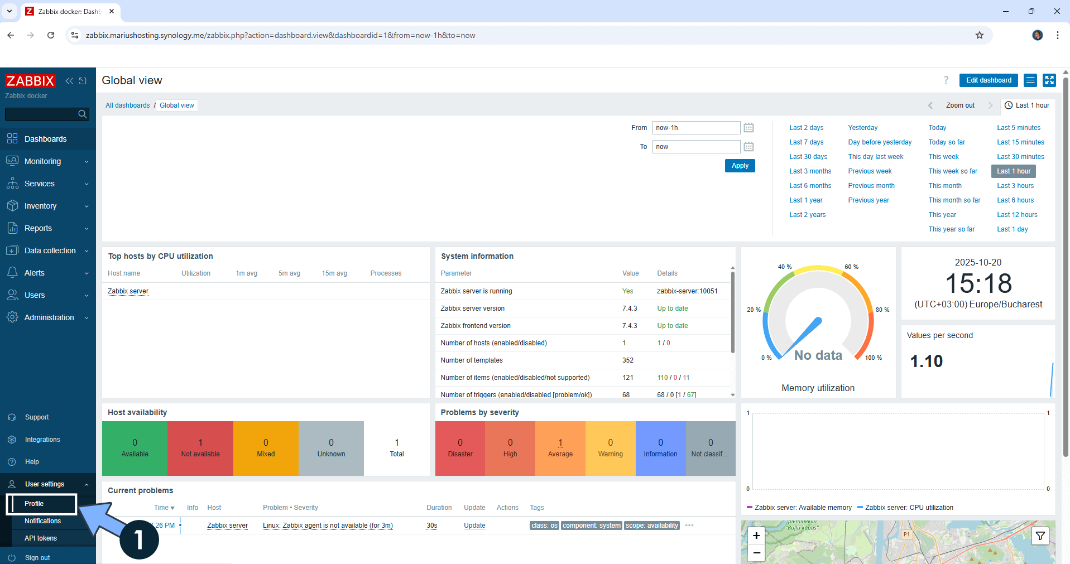This screenshot has height=564, width=1070.
Task: Click the red Not available host tile
Action: pos(200,449)
